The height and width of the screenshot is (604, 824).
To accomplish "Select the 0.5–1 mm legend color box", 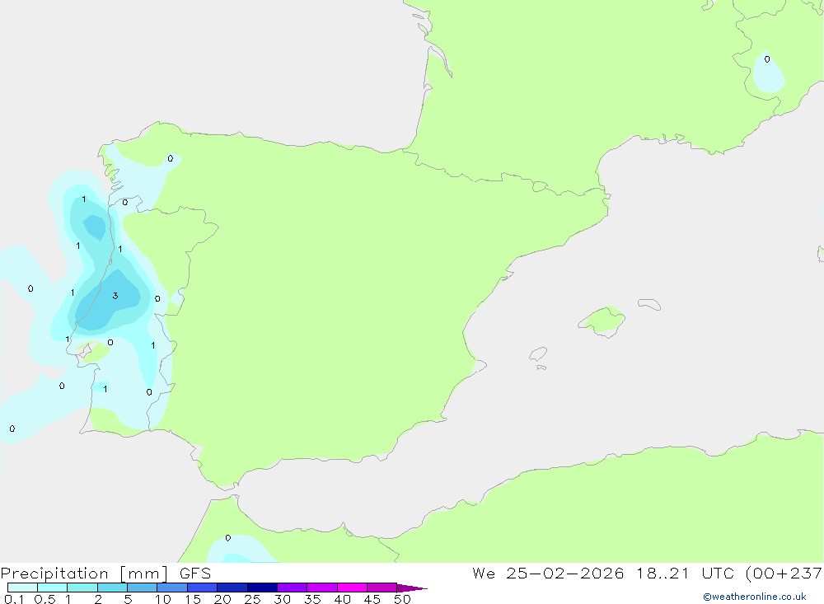I will coord(52,588).
